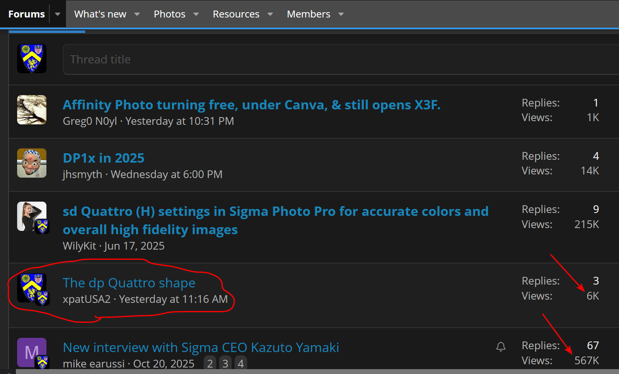619x374 pixels.
Task: Expand the Forums dropdown arrow
Action: pyautogui.click(x=57, y=14)
